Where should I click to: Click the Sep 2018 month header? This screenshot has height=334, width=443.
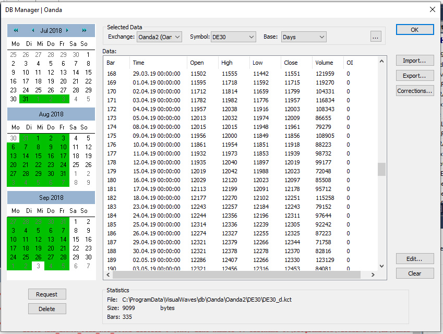coord(51,197)
